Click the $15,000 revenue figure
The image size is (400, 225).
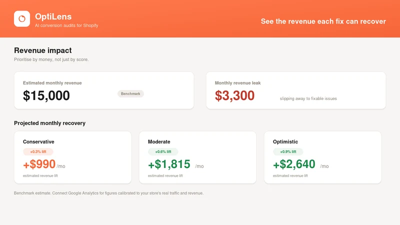tap(46, 95)
